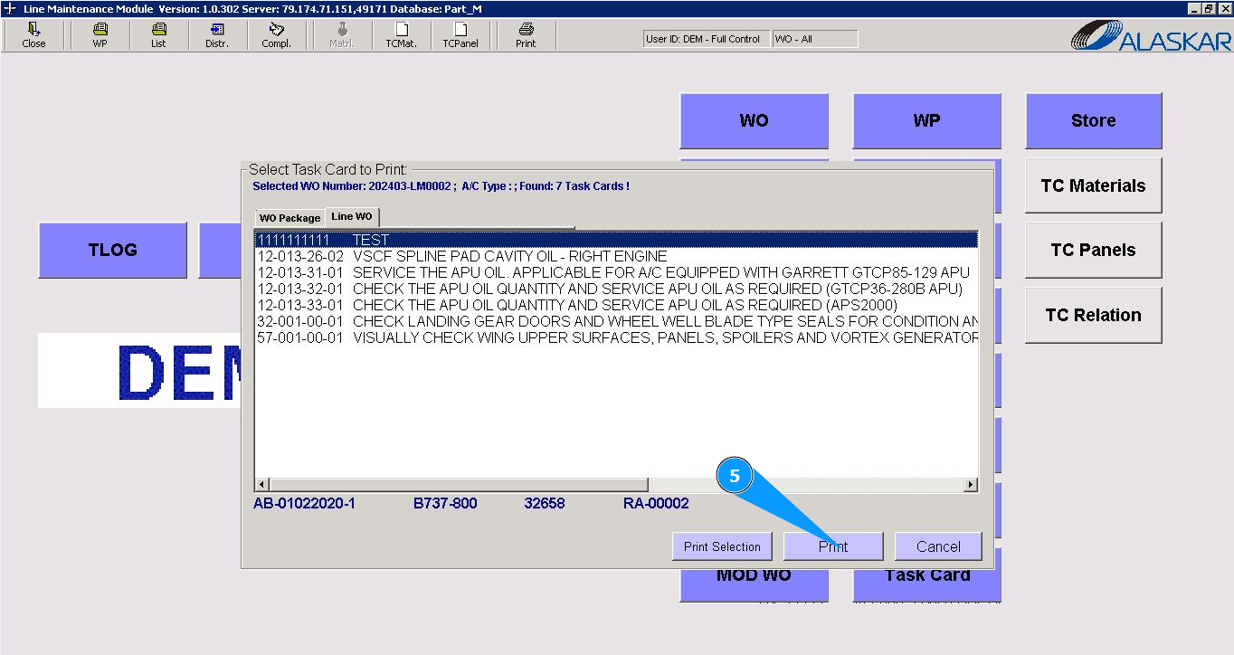Open the TCMat. toolbar icon
Viewport: 1234px width, 655px height.
[401, 35]
